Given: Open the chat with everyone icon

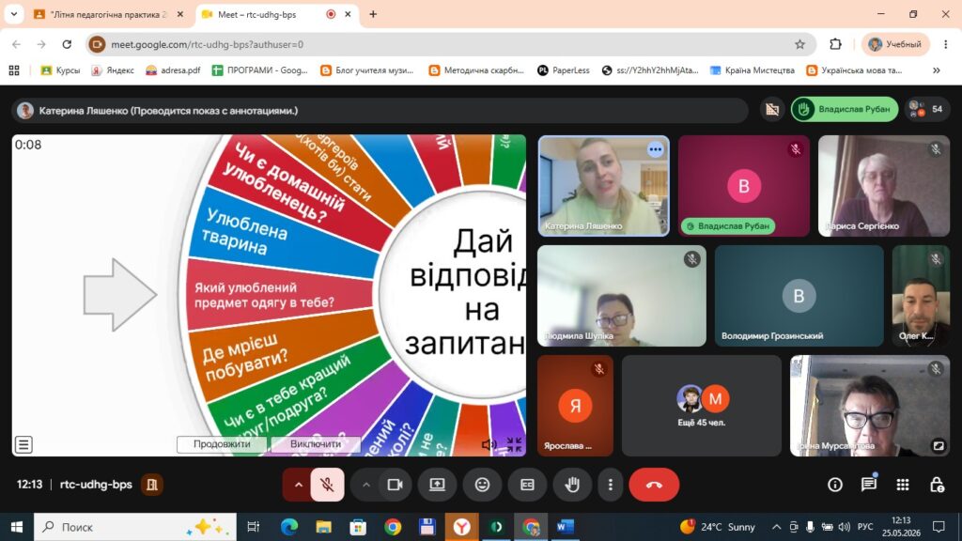Looking at the screenshot, I should [869, 485].
